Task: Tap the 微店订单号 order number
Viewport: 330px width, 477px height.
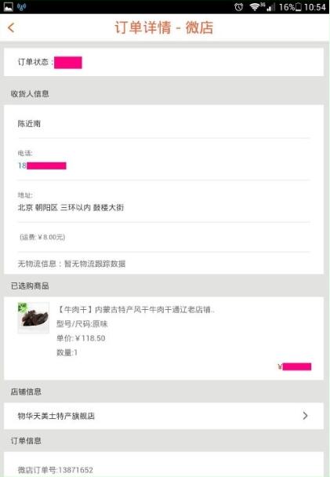Action: pyautogui.click(x=56, y=470)
